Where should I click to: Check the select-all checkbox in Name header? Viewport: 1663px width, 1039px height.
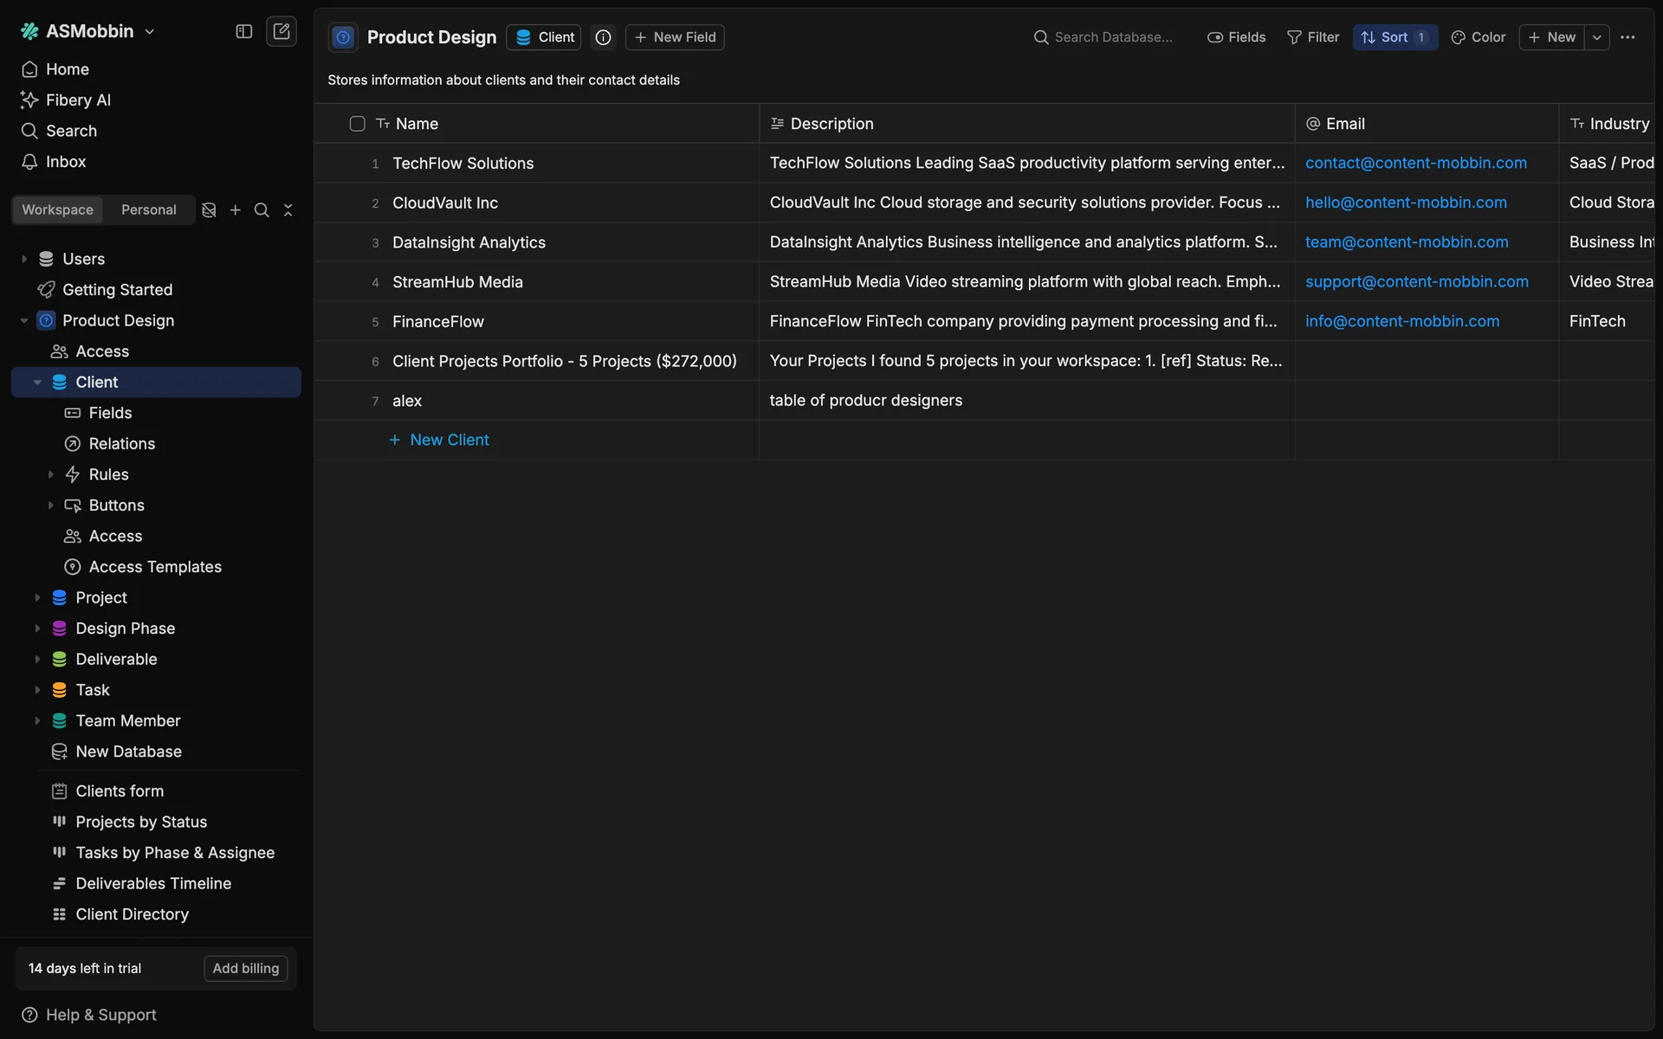(x=357, y=124)
